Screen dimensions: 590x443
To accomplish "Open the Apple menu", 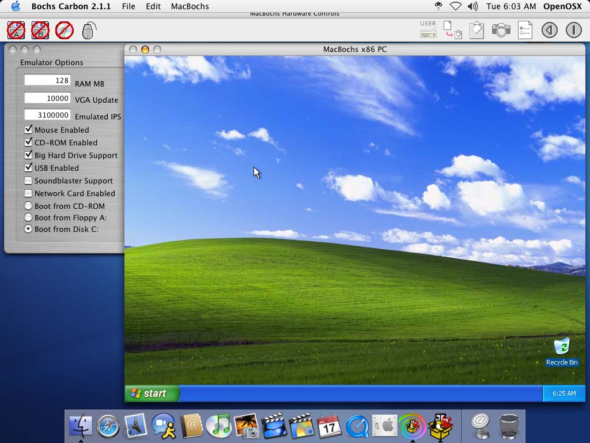I will coord(16,6).
